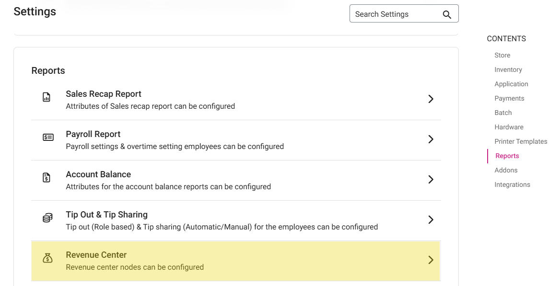Viewport: 549px width, 286px height.
Task: Click the Payroll Report money icon
Action: (48, 137)
